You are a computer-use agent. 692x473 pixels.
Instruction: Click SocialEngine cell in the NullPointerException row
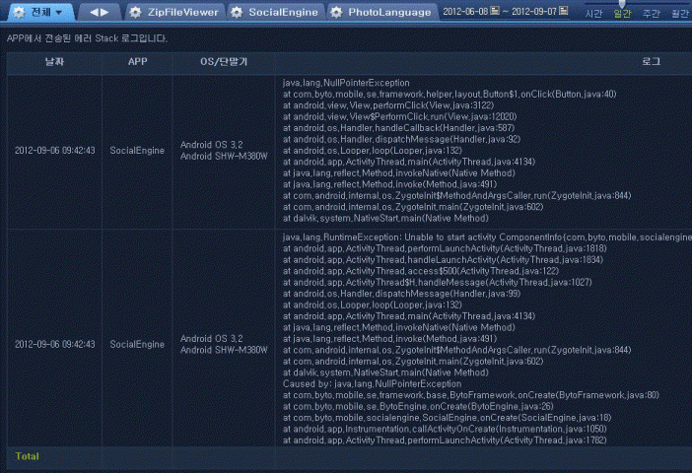click(137, 151)
